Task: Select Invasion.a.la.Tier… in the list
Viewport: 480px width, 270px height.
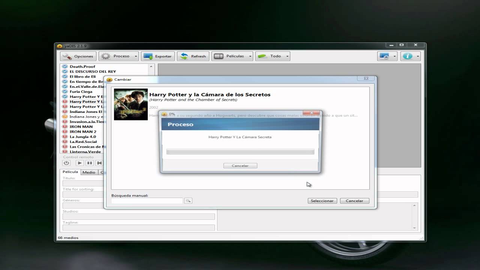Action: point(86,121)
